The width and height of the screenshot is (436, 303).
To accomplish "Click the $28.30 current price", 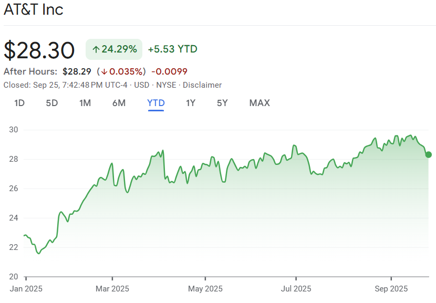I will point(39,50).
